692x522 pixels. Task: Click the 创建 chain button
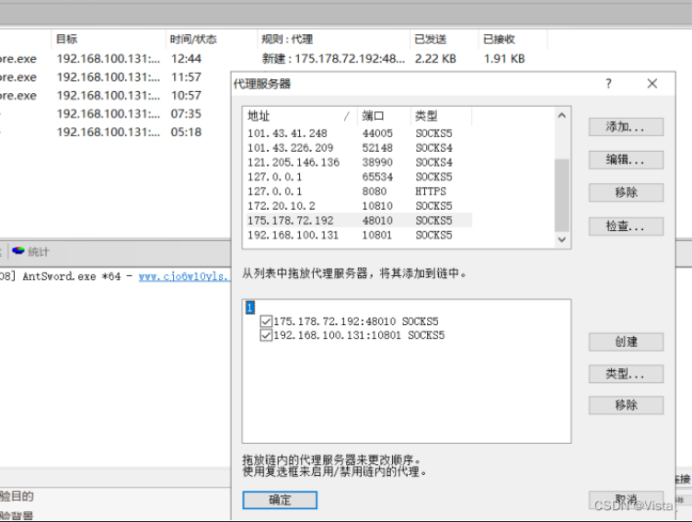[626, 342]
